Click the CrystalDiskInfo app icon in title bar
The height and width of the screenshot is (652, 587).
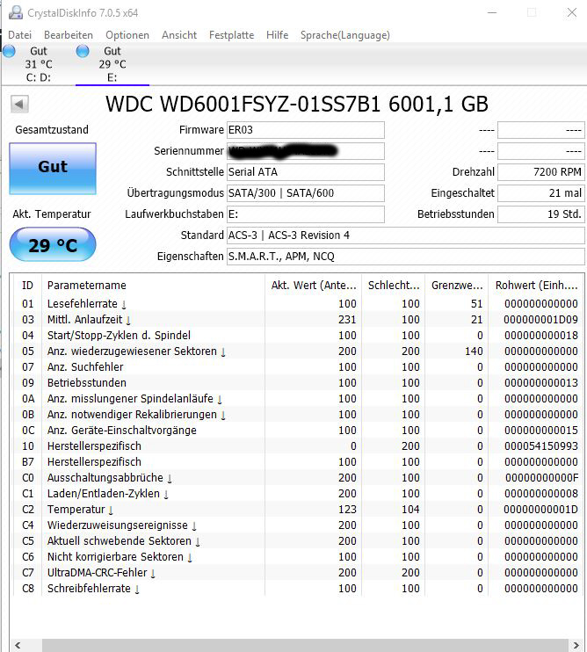point(16,12)
